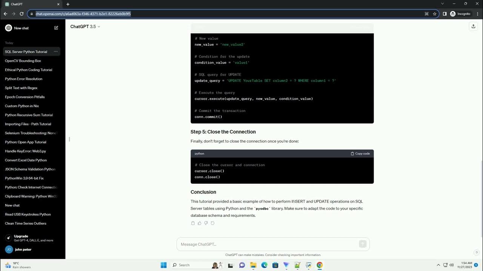The image size is (483, 271).
Task: Open notification center badge
Action: click(476, 265)
